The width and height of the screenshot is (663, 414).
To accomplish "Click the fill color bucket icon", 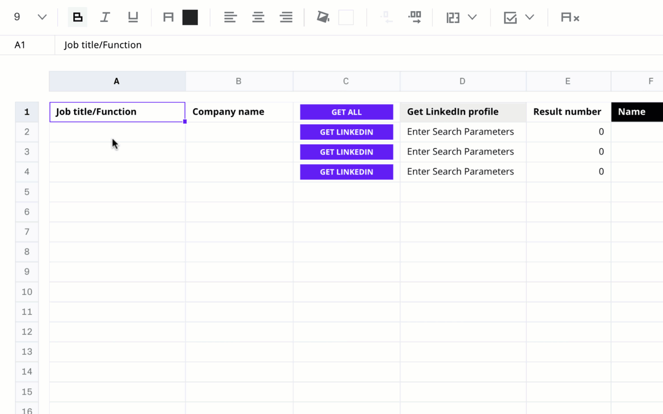I will point(323,17).
